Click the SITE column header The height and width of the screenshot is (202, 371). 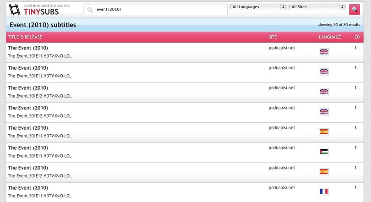tap(273, 37)
